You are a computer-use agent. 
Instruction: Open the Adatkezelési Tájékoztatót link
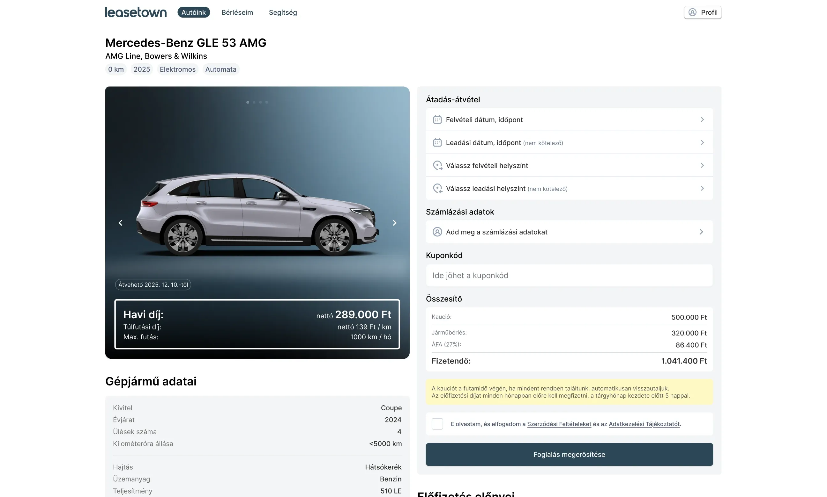[x=644, y=424]
